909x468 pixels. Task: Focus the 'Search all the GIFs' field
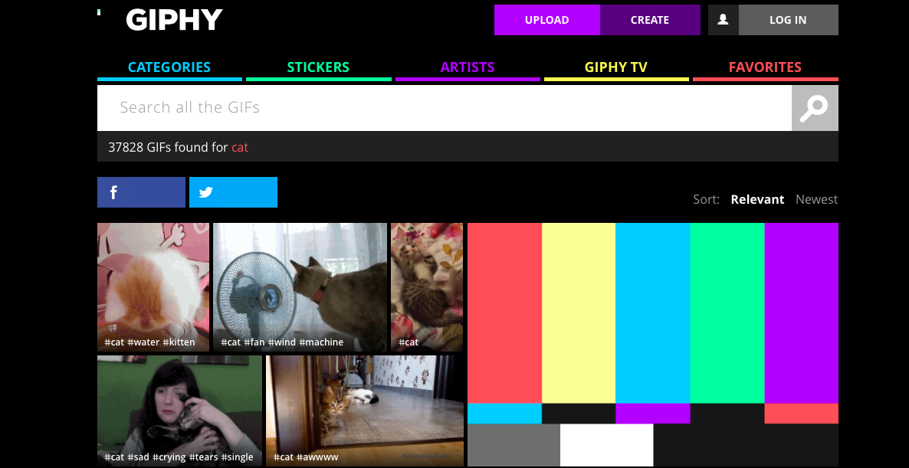pyautogui.click(x=445, y=108)
